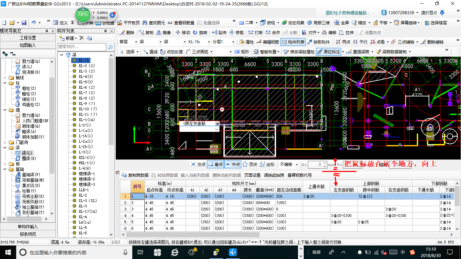Delete component with X icon in 构件列表
This screenshot has height=259, width=461.
click(81, 38)
